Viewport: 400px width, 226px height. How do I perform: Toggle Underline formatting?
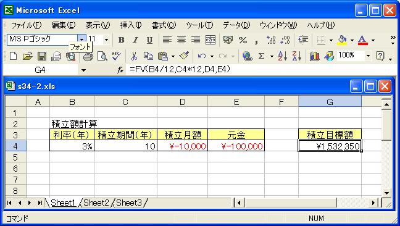(149, 40)
